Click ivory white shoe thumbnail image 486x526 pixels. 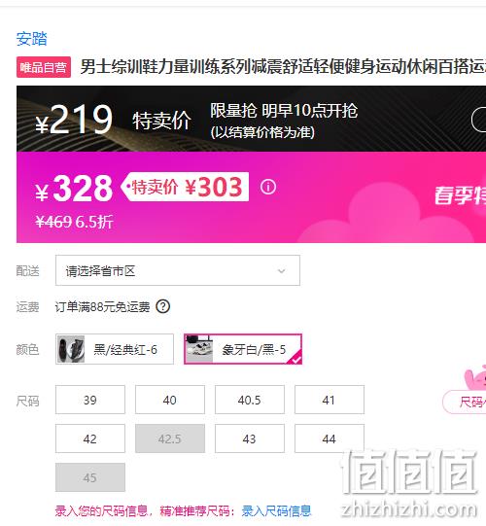click(x=199, y=349)
